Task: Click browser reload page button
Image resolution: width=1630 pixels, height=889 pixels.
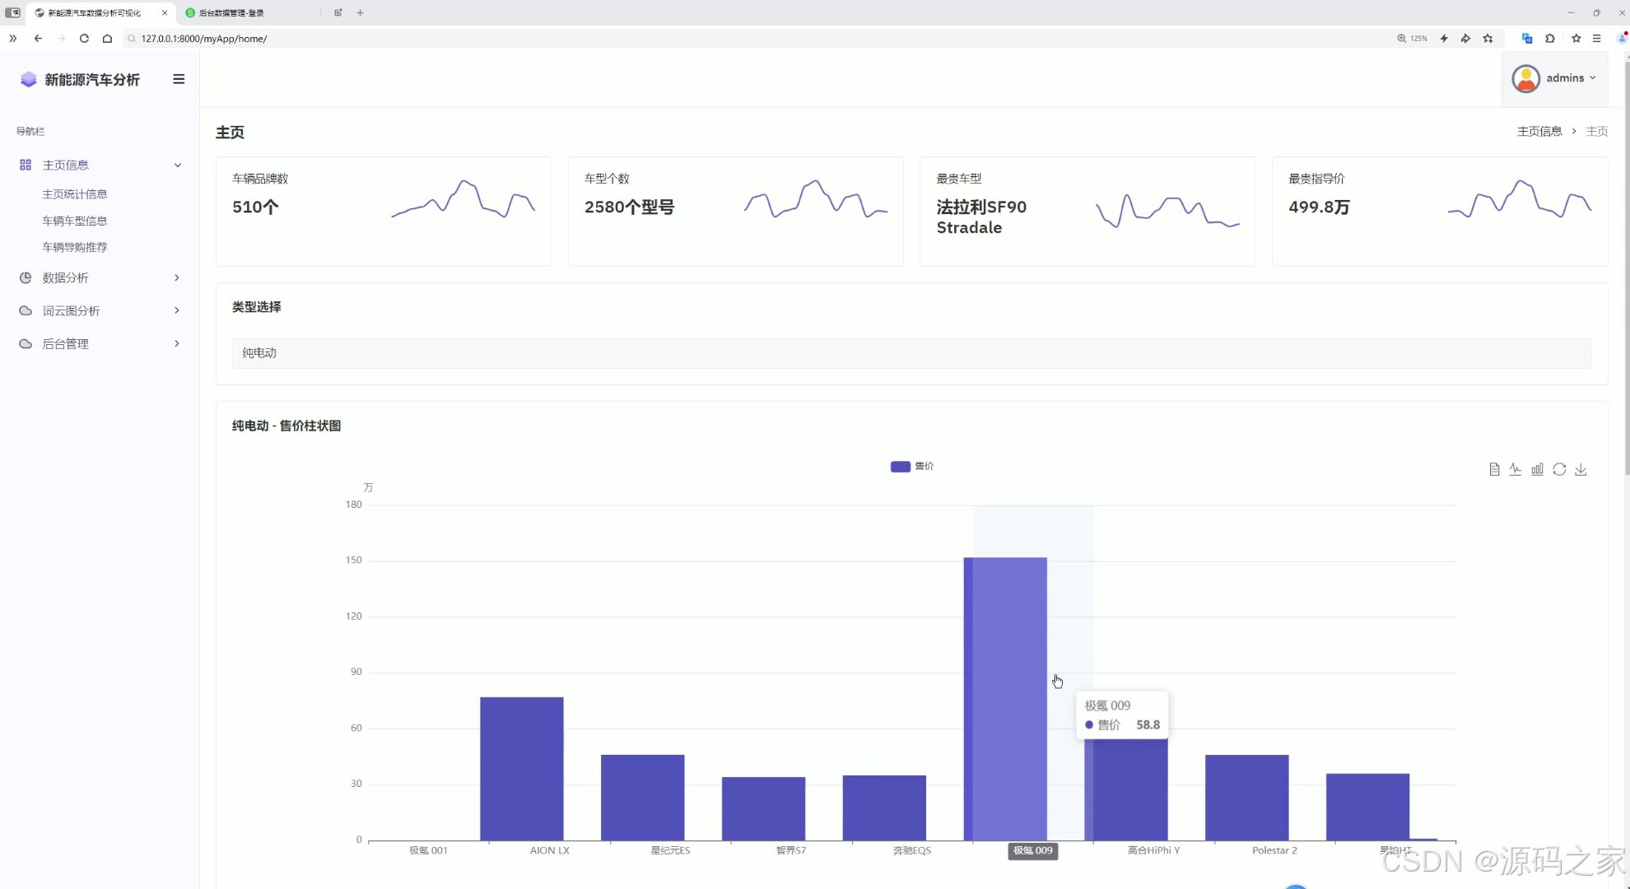Action: coord(84,39)
